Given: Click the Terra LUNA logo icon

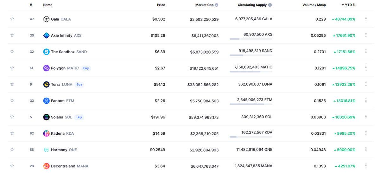Looking at the screenshot, I should pyautogui.click(x=46, y=84).
